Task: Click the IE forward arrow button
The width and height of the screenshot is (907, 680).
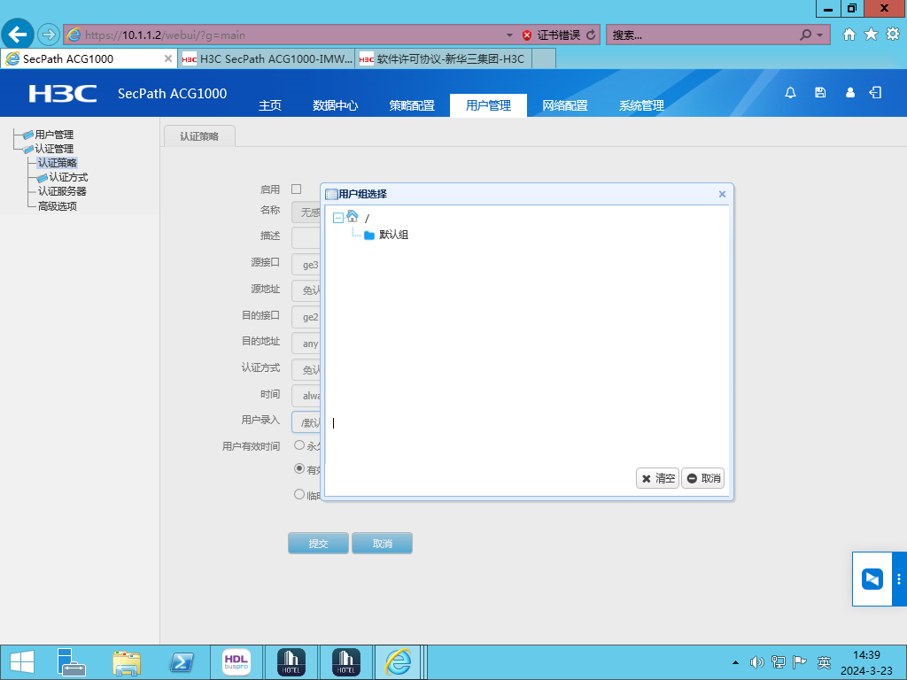Action: pyautogui.click(x=49, y=35)
